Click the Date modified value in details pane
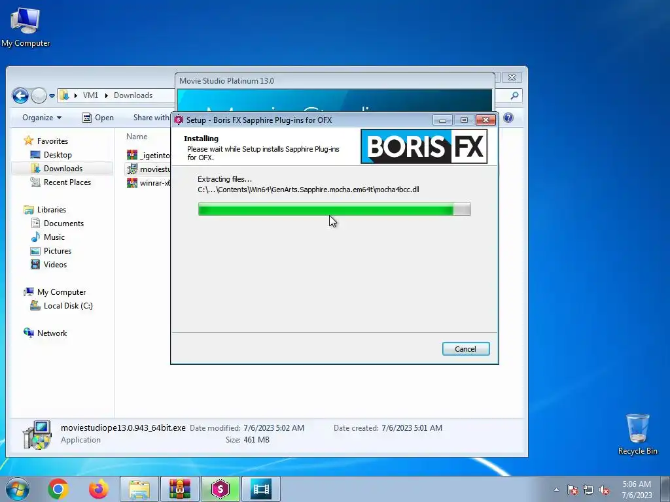Screen dimensions: 670x502 pos(274,427)
